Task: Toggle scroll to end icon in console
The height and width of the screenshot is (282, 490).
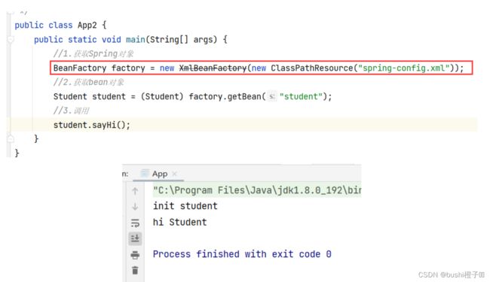Action: [135, 238]
